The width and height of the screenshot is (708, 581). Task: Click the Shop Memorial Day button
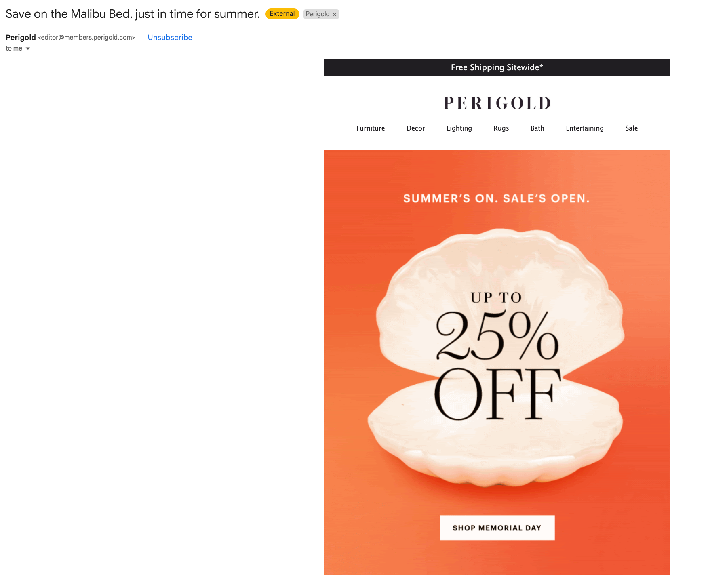pyautogui.click(x=497, y=528)
